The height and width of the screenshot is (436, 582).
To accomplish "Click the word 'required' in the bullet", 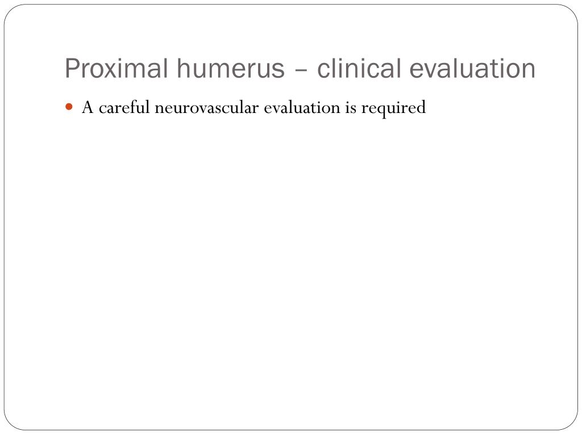I will tap(393, 108).
